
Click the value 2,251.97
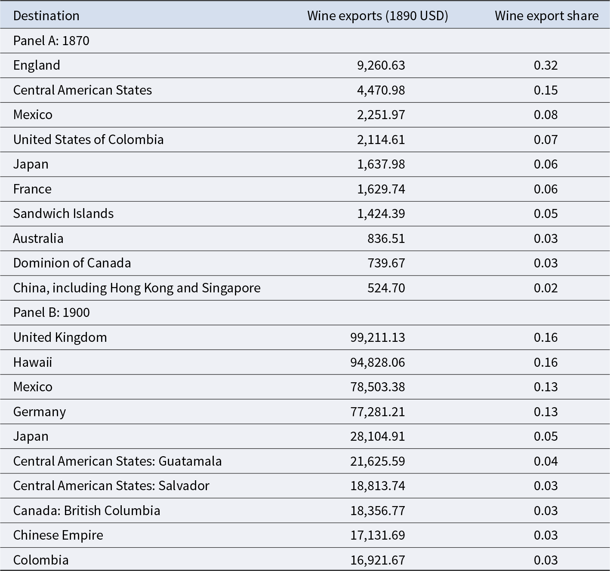tap(381, 115)
